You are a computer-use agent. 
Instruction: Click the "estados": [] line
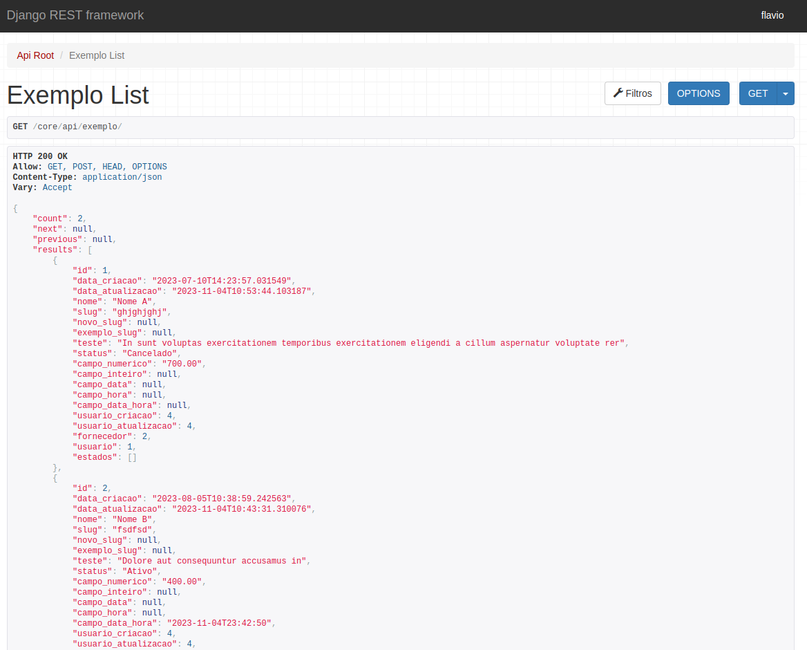[104, 457]
